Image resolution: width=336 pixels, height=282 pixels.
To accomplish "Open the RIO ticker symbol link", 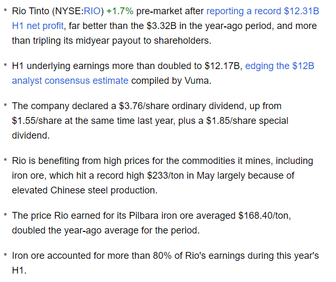I will (93, 11).
